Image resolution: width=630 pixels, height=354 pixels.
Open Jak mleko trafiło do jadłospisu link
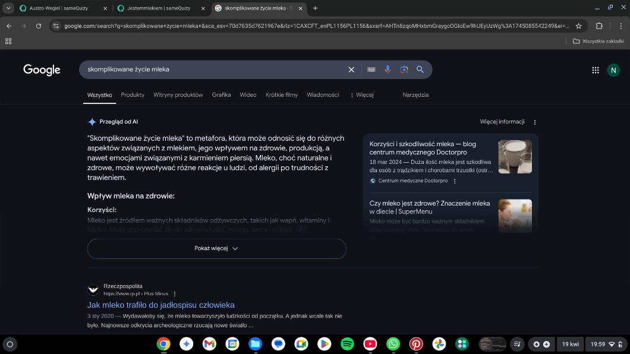(x=160, y=305)
